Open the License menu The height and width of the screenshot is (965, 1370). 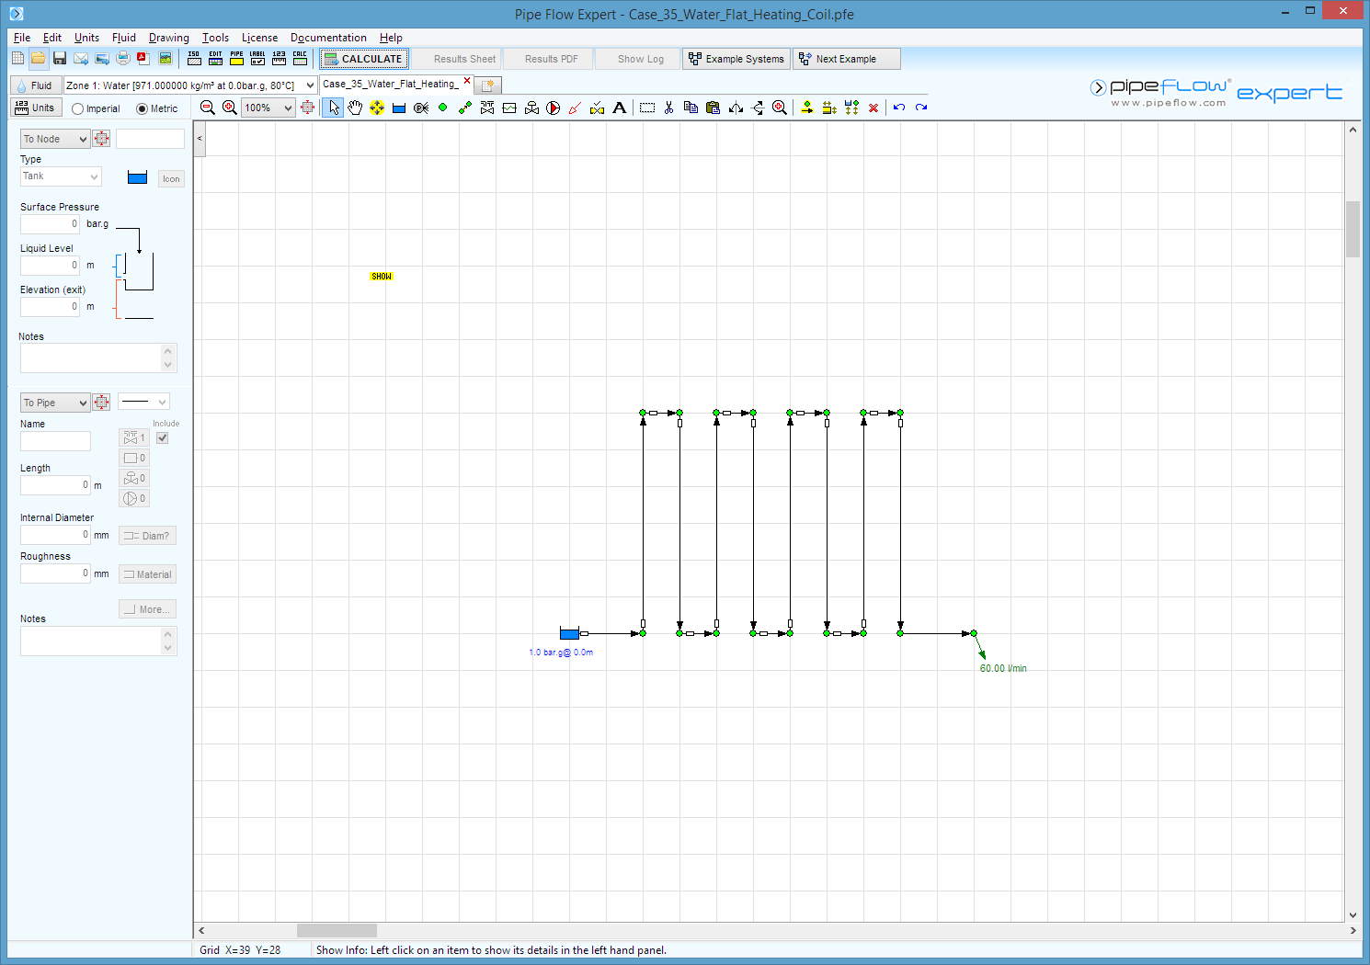click(x=259, y=38)
